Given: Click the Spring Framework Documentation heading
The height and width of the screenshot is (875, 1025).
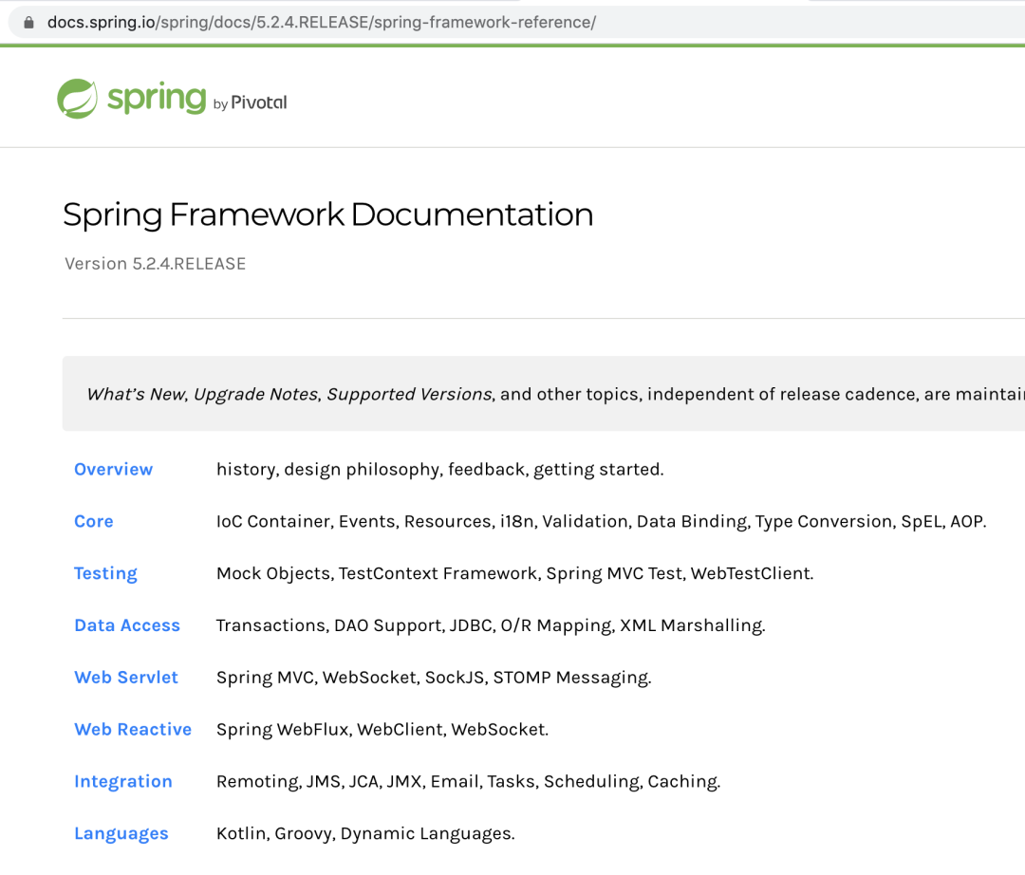Looking at the screenshot, I should [327, 214].
